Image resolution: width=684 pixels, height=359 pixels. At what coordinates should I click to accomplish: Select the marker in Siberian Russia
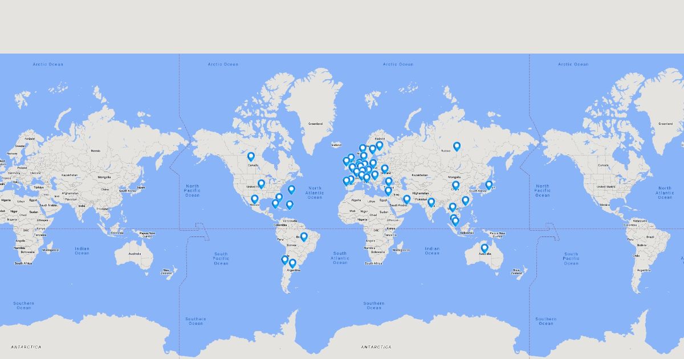coord(457,146)
